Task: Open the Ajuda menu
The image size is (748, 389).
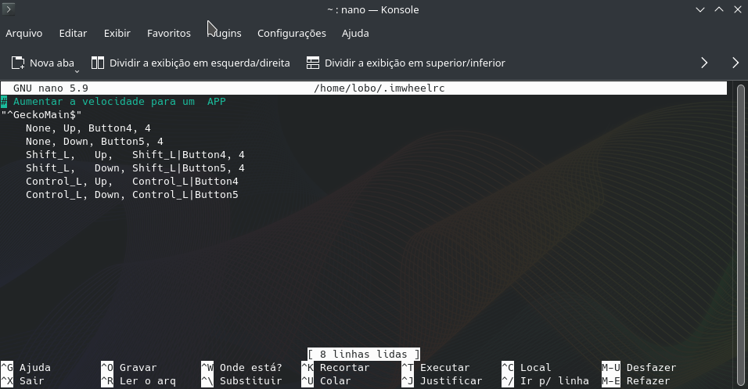Action: point(355,34)
